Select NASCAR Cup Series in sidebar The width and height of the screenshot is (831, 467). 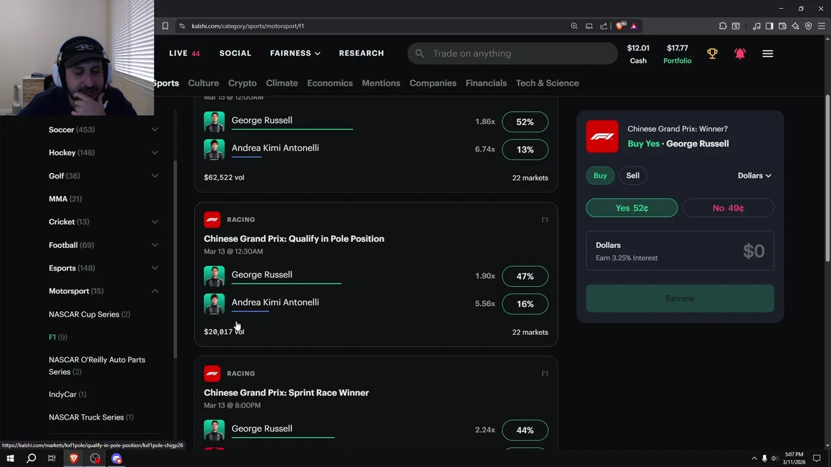(89, 314)
